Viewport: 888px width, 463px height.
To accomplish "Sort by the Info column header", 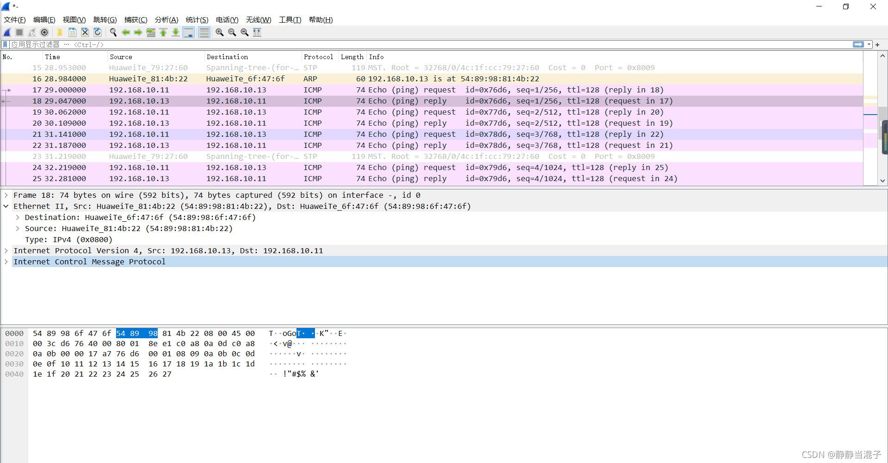I will (x=615, y=57).
